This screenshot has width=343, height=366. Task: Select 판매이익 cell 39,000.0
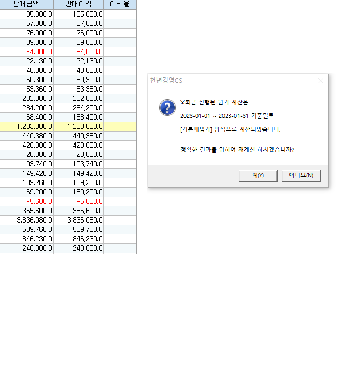(78, 42)
